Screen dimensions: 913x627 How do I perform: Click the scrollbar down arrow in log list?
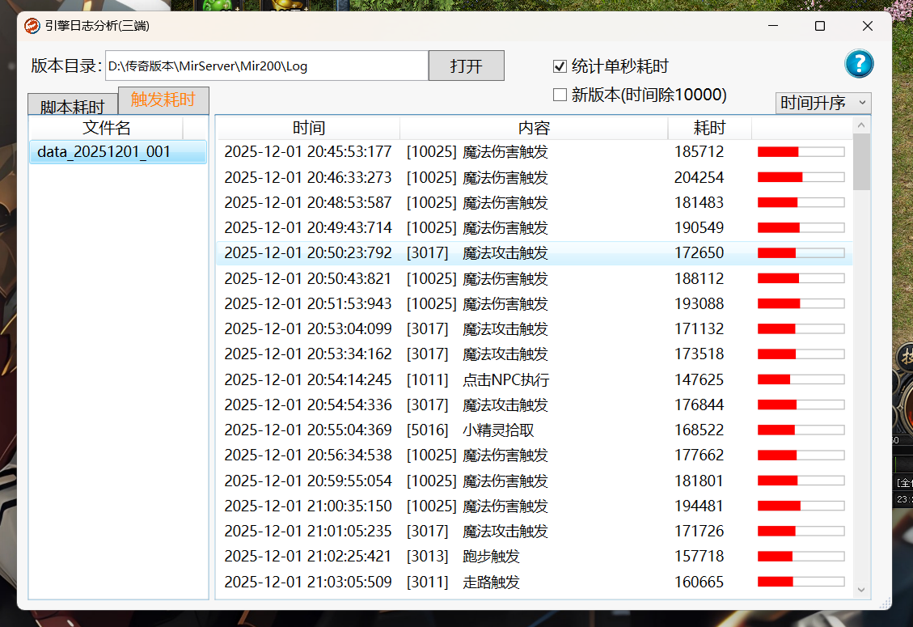[861, 591]
